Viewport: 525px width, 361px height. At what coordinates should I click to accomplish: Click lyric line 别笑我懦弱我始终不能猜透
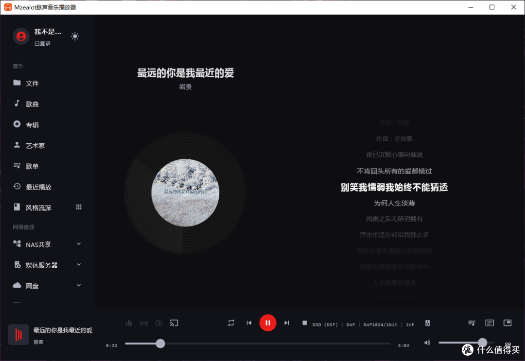394,188
